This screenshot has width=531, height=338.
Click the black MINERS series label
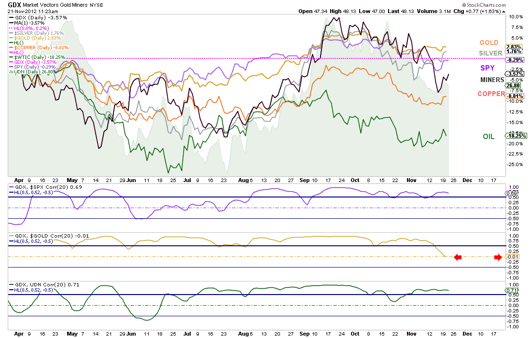click(x=492, y=80)
